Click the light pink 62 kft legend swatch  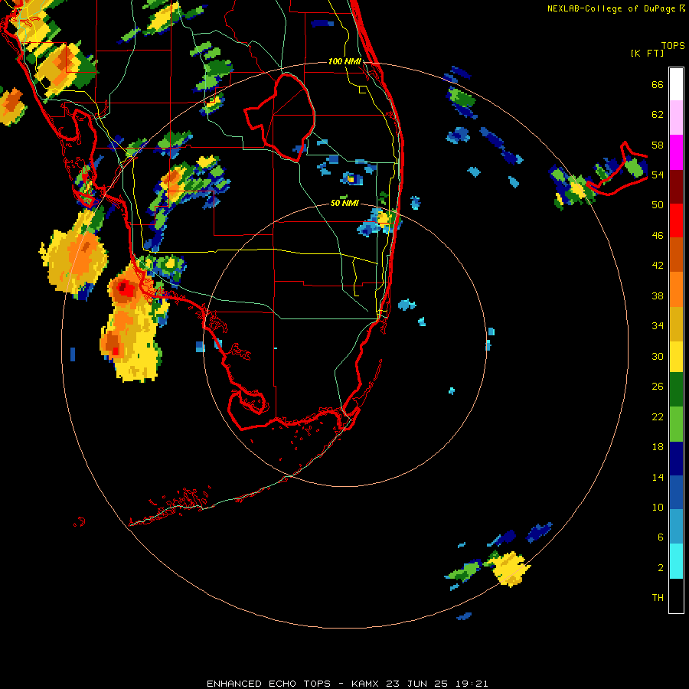676,118
